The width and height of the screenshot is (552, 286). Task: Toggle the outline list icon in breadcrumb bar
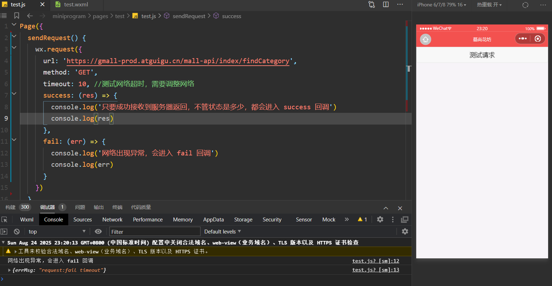pyautogui.click(x=4, y=16)
